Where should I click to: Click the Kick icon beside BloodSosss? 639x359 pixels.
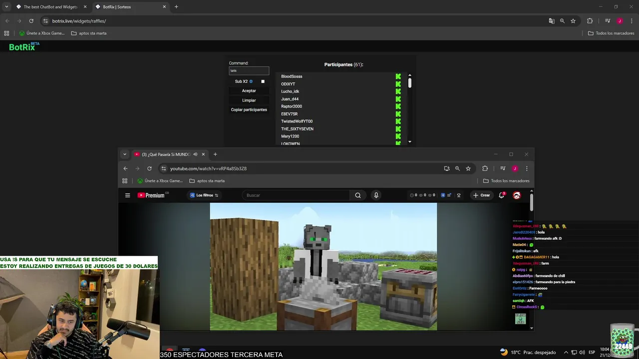click(x=398, y=76)
